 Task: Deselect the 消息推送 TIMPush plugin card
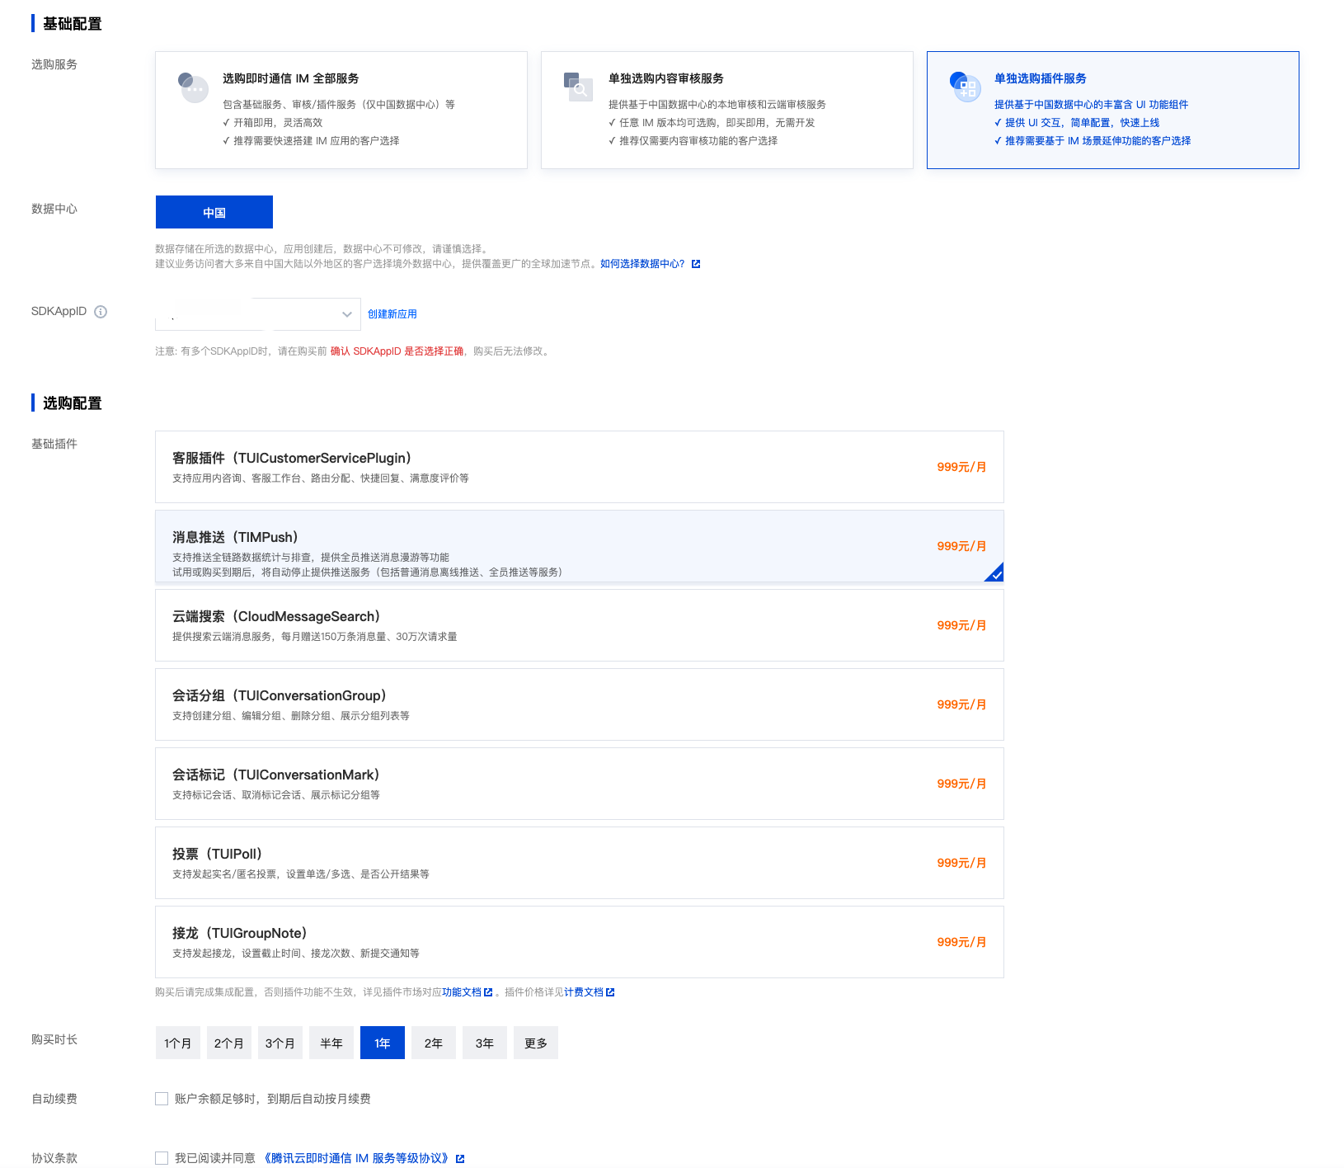click(x=580, y=546)
